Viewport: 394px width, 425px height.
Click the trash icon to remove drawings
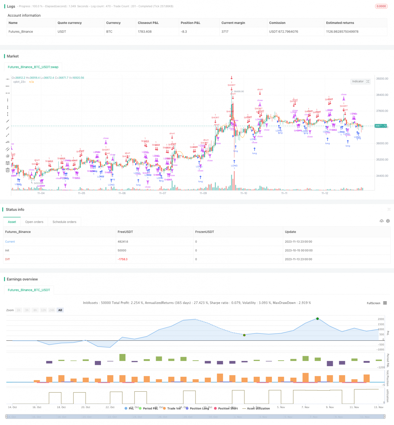pyautogui.click(x=8, y=170)
